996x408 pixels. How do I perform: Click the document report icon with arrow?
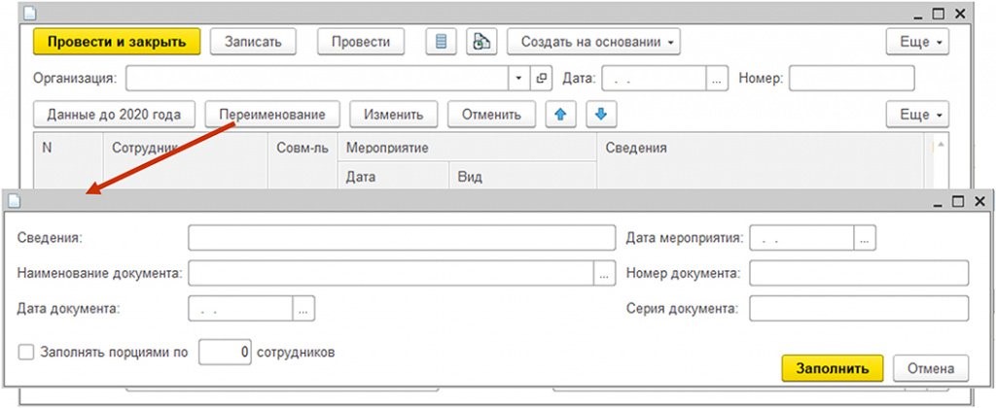[481, 42]
